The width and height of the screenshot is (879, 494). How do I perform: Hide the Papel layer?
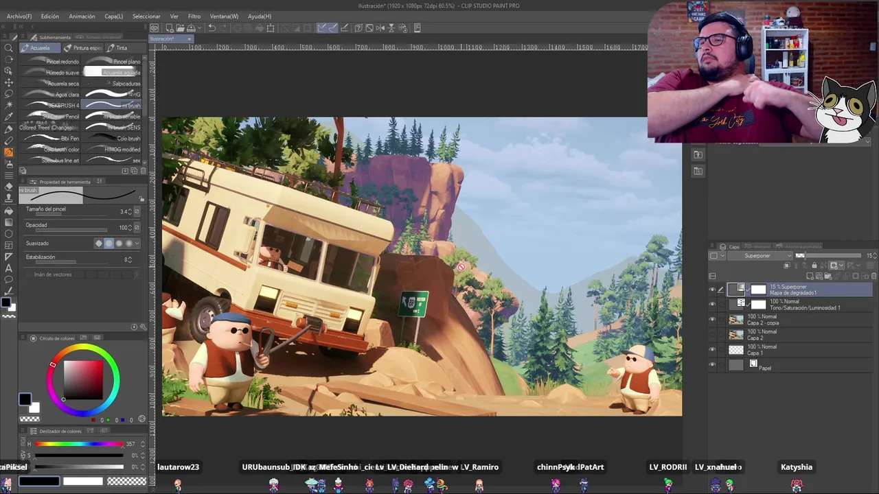point(712,365)
